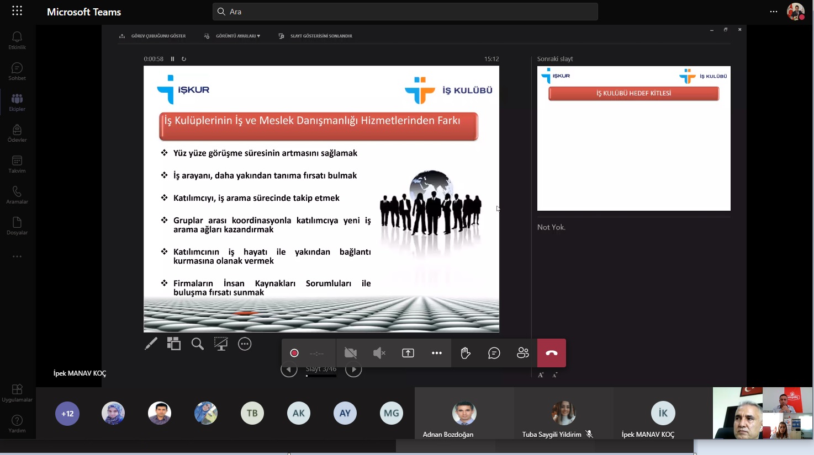Advance to the next slide
814x455 pixels.
pos(353,371)
